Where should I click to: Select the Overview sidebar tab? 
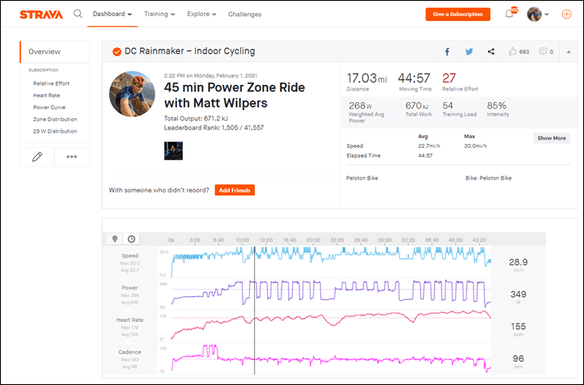point(55,52)
